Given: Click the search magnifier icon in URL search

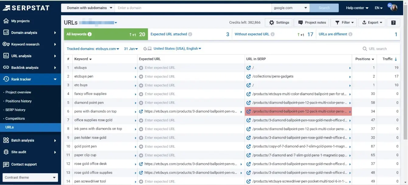Looking at the screenshot, I should pyautogui.click(x=365, y=49).
